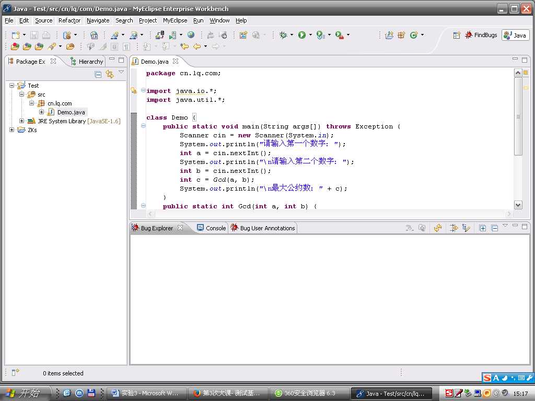Screen dimensions: 535x401
Task: Click Expand All in Bug Explorer
Action: [482, 228]
